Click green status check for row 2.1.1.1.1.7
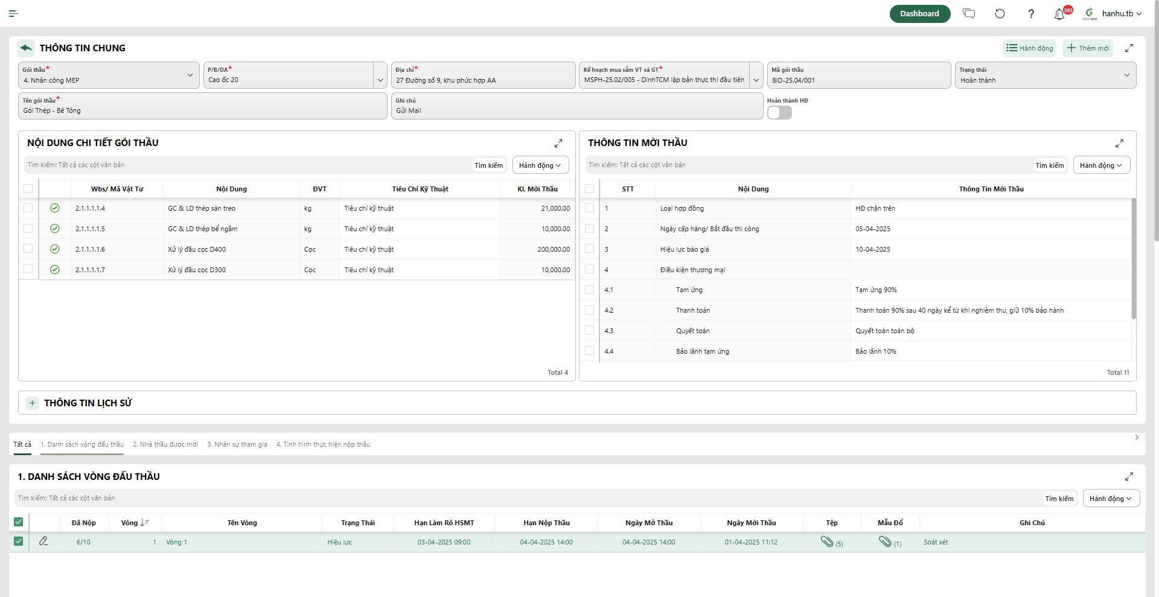The image size is (1159, 597). coord(55,270)
